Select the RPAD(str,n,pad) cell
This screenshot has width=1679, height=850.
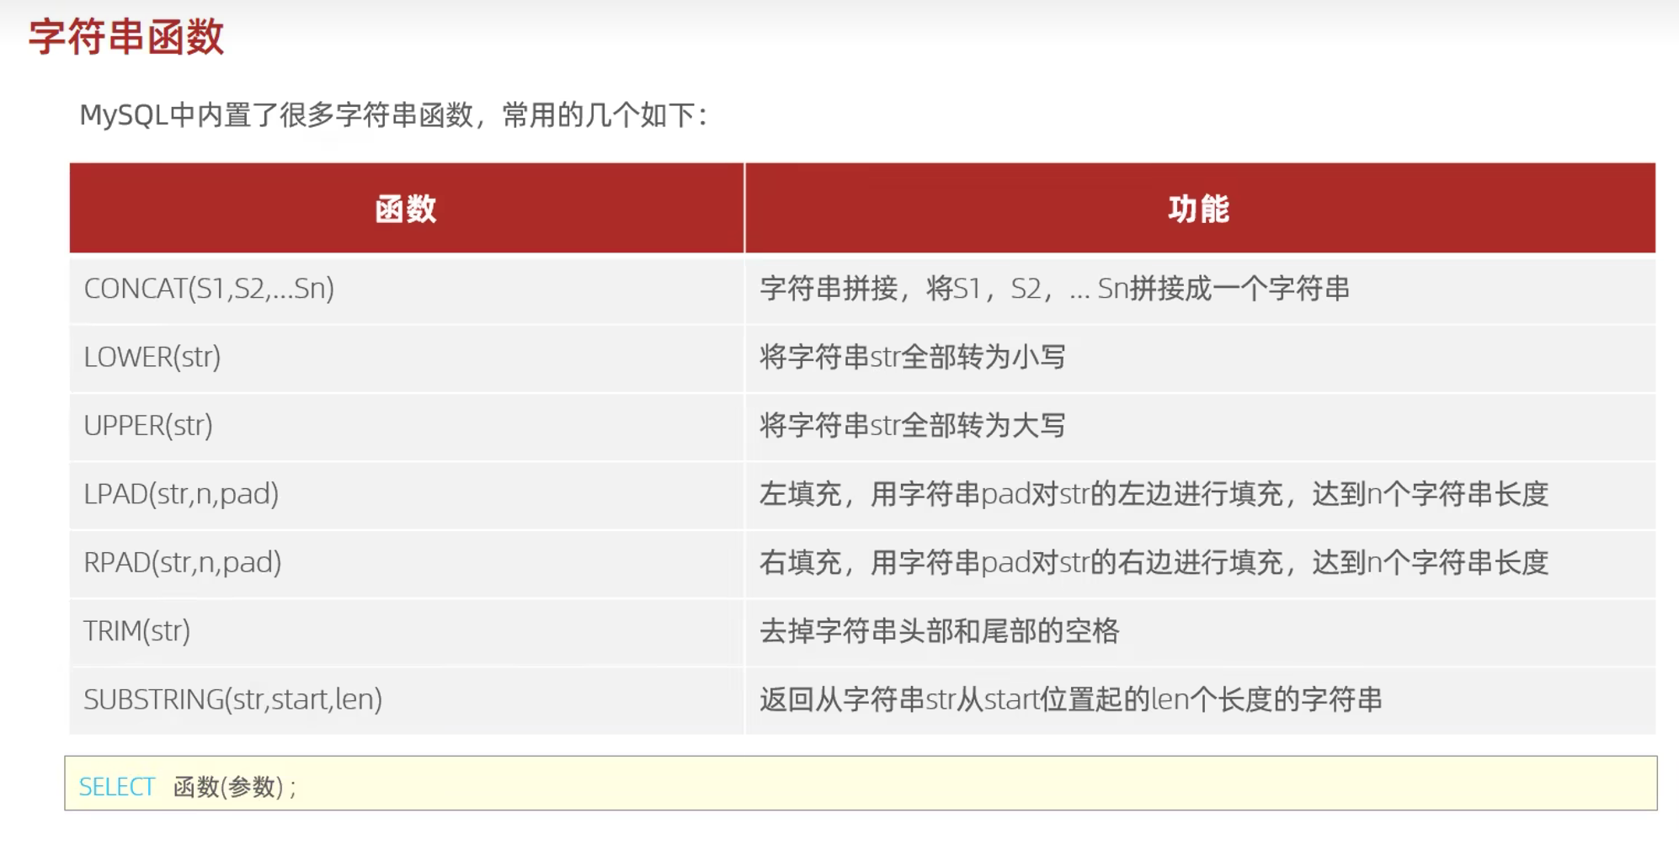coord(407,562)
